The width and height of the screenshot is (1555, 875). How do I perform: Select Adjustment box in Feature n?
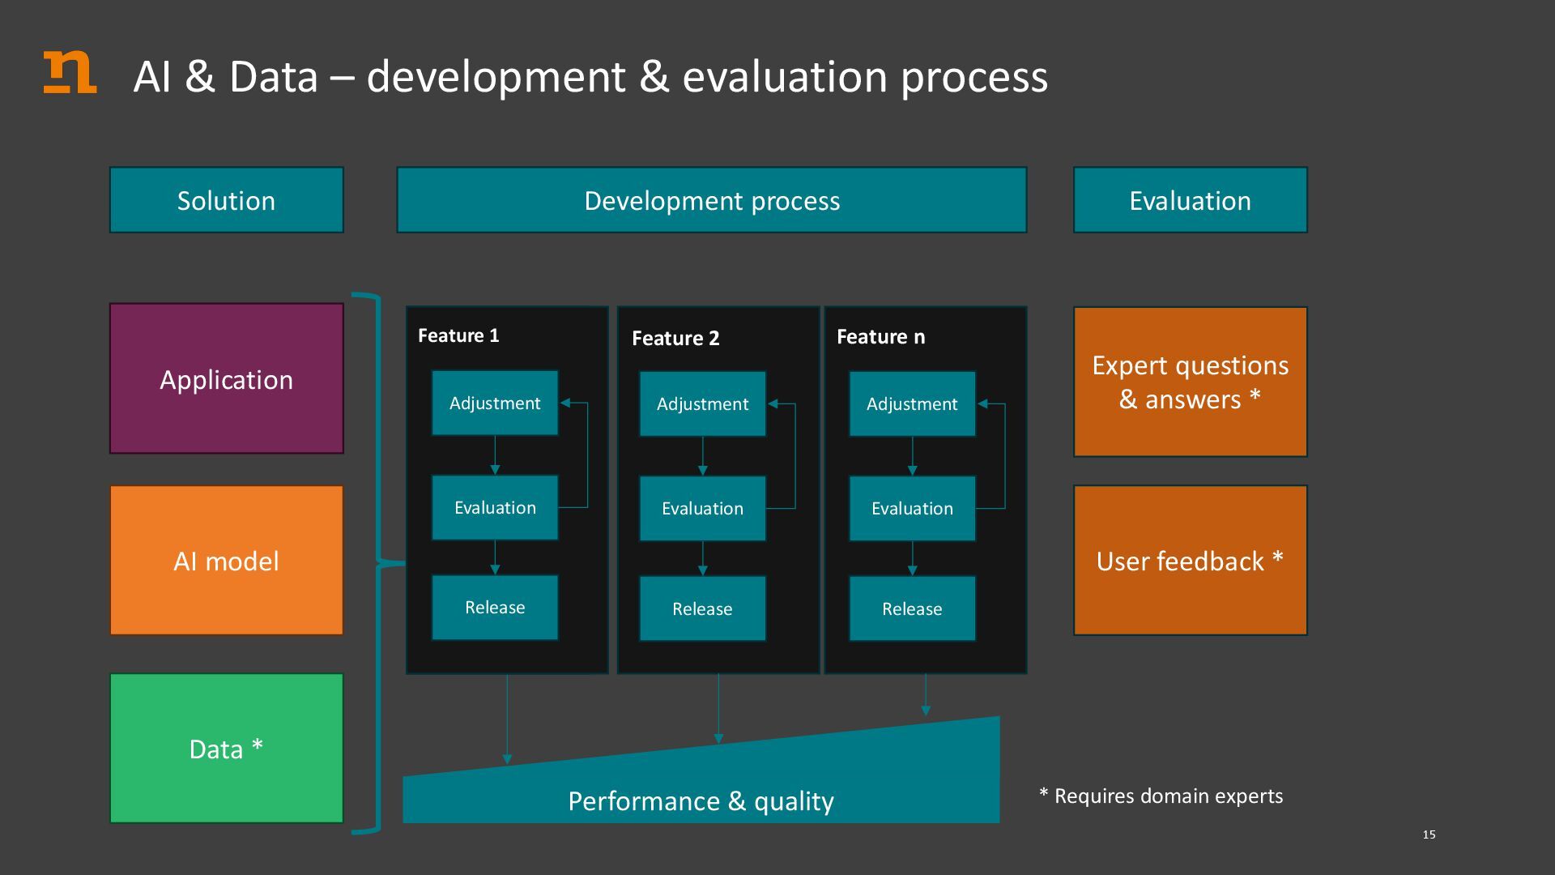point(912,403)
